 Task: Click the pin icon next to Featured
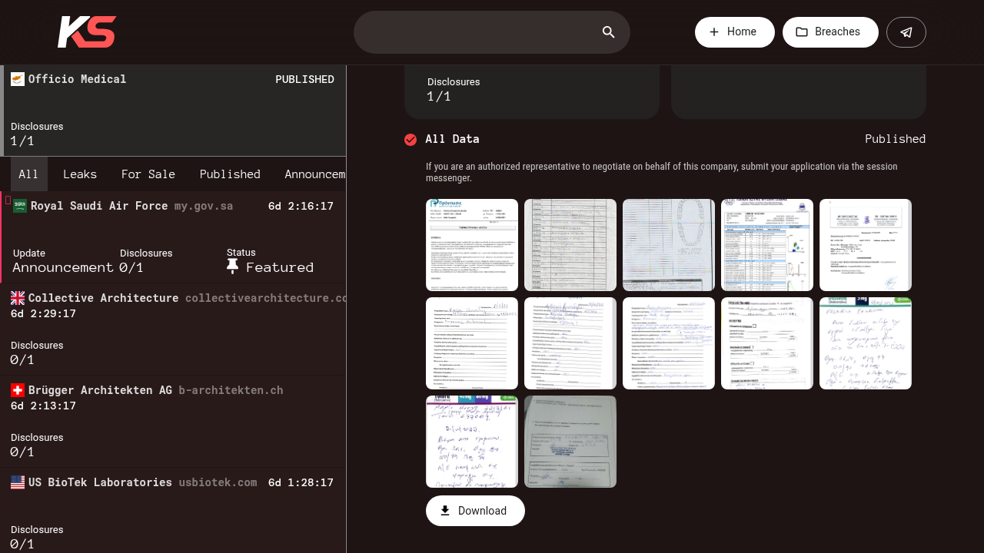233,267
